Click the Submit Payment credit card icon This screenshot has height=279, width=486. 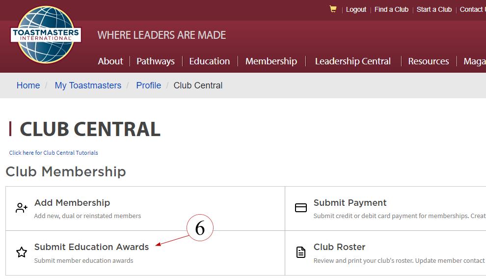(300, 208)
